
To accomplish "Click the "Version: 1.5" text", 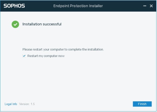I will pyautogui.click(x=27, y=104).
